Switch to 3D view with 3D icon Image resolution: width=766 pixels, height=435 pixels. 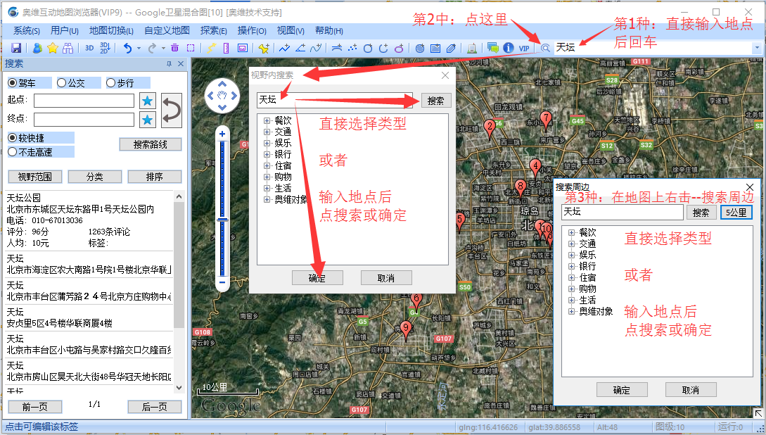coord(89,48)
